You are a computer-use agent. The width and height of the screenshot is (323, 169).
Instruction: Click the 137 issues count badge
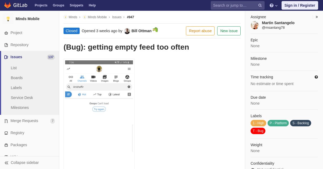pos(51,57)
